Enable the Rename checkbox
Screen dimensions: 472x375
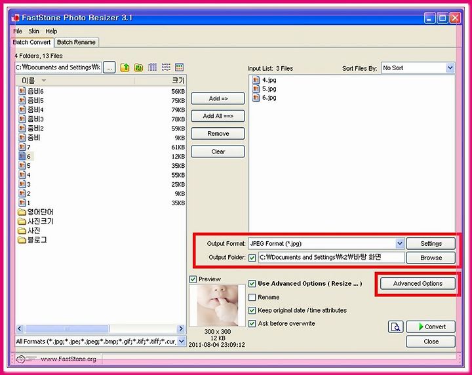252,298
